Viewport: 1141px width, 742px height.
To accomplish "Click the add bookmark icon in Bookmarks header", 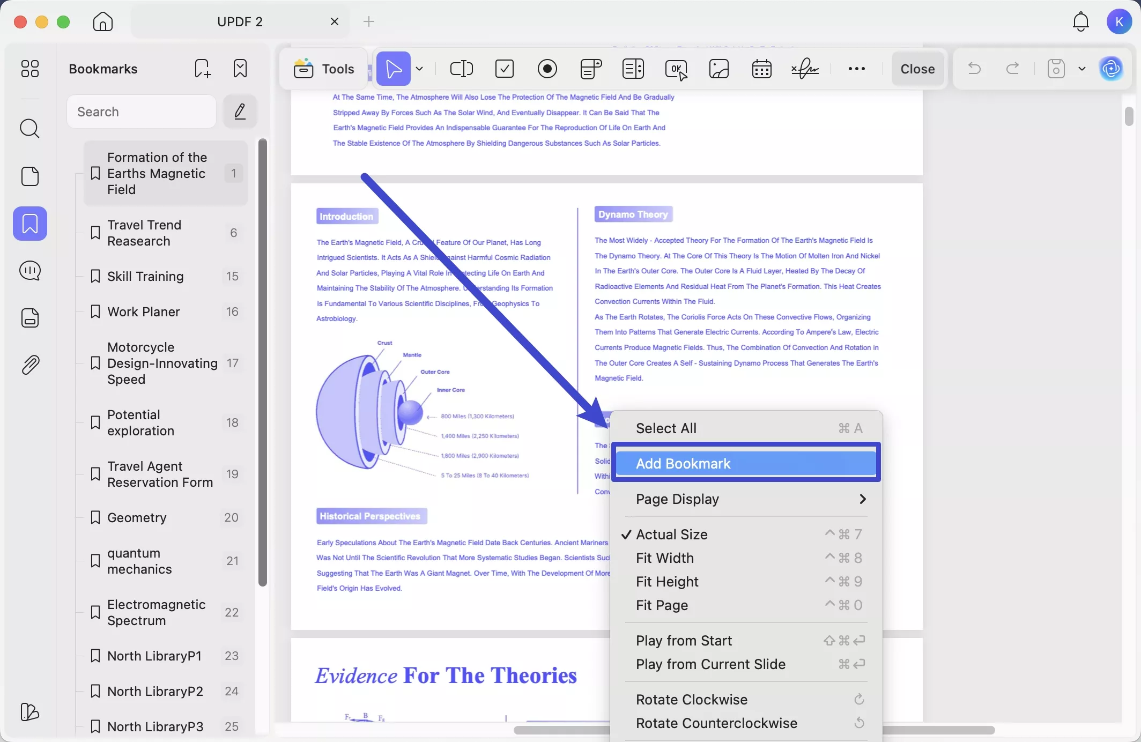I will pyautogui.click(x=202, y=69).
